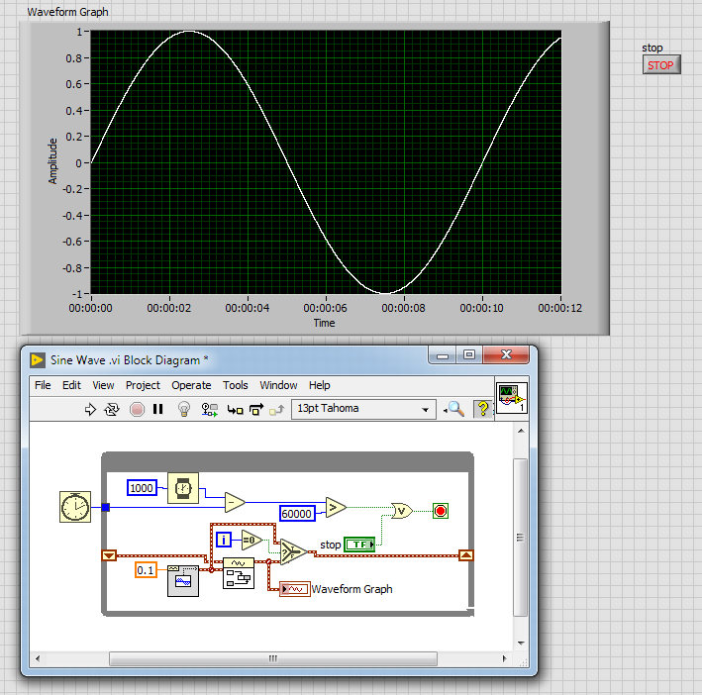Image resolution: width=702 pixels, height=695 pixels.
Task: Open the Help menu
Action: pyautogui.click(x=319, y=385)
